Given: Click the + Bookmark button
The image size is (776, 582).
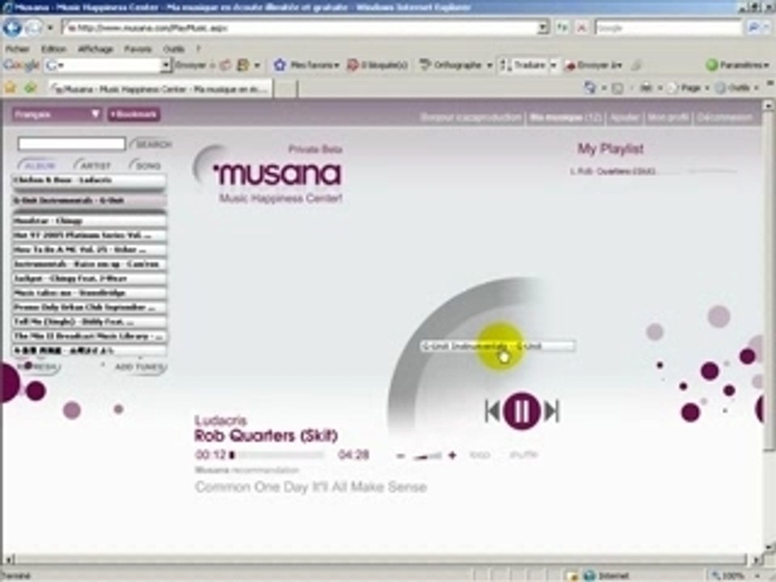Looking at the screenshot, I should (133, 114).
